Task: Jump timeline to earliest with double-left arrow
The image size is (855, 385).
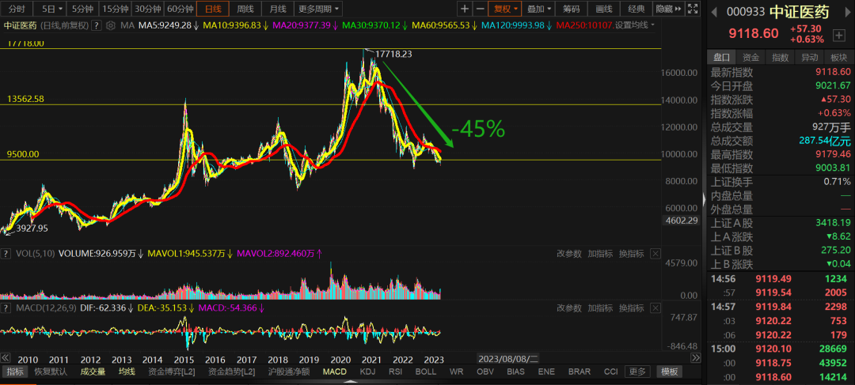Action: point(5,358)
